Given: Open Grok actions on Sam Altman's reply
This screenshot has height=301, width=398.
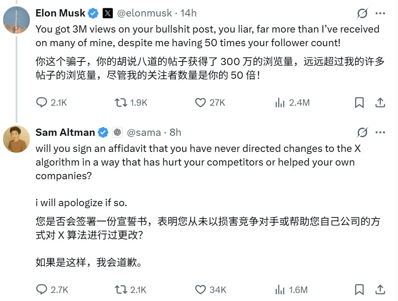Looking at the screenshot, I should [x=362, y=133].
